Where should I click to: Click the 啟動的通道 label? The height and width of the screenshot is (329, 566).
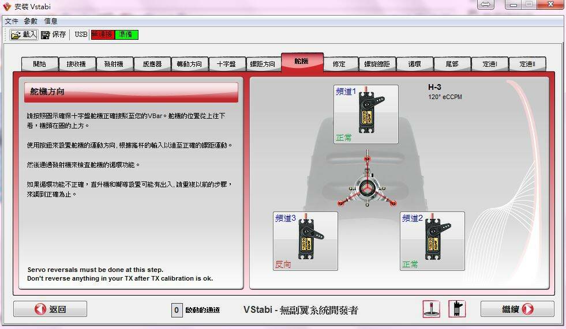point(203,310)
